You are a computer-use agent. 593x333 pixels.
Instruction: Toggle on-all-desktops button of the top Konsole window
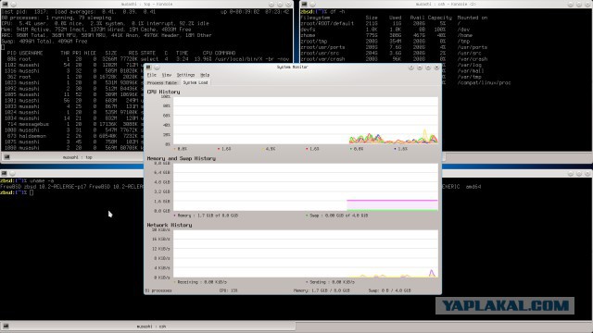tap(14, 4)
